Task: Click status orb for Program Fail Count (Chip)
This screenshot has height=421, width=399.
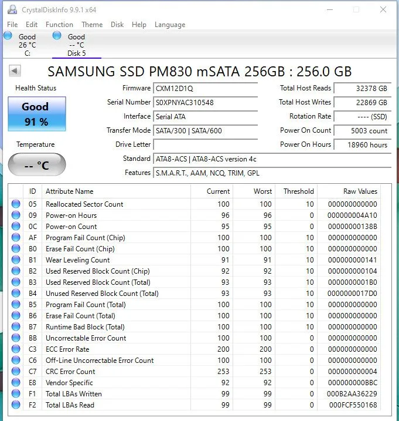Action: 16,237
